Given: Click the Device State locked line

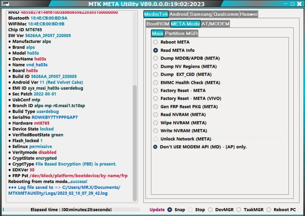Looking at the screenshot, I should coord(31,129).
